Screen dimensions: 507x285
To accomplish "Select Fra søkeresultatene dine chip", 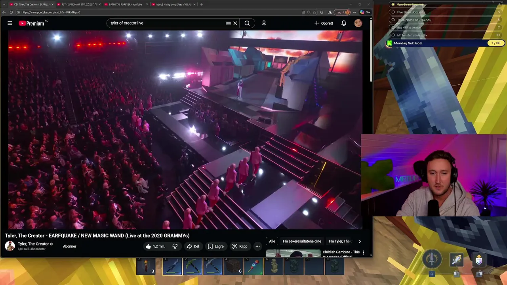I will tap(302, 241).
